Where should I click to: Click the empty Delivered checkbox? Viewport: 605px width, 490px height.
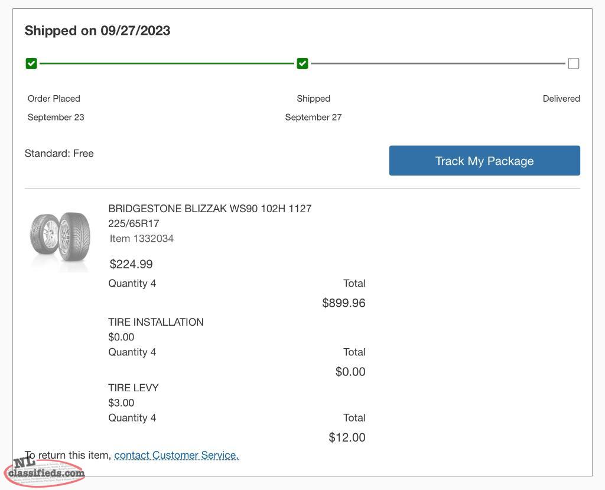(573, 63)
